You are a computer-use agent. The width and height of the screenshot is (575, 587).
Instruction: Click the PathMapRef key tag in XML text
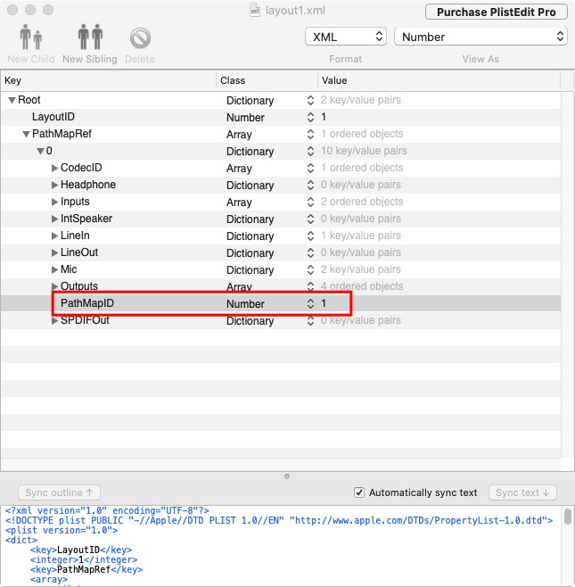click(86, 569)
